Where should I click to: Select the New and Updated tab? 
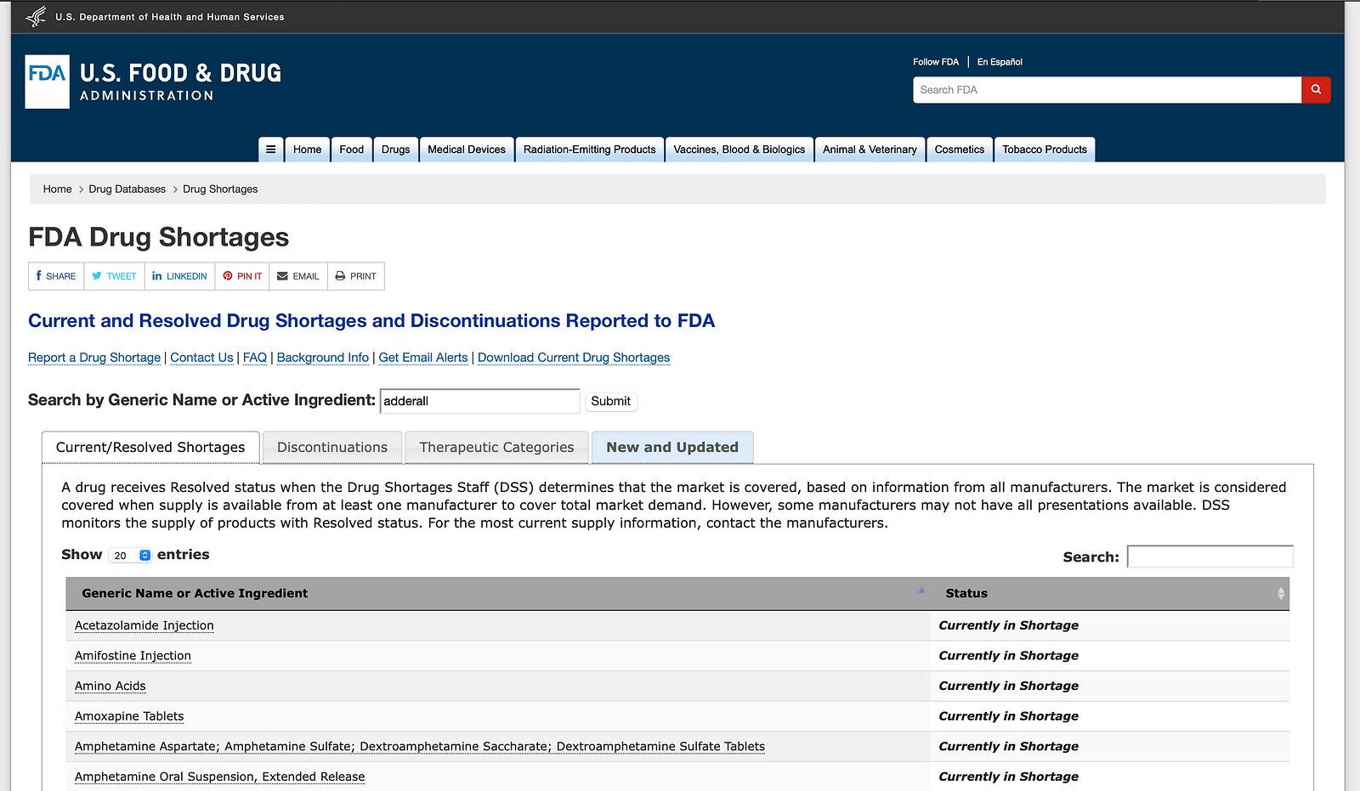tap(672, 448)
